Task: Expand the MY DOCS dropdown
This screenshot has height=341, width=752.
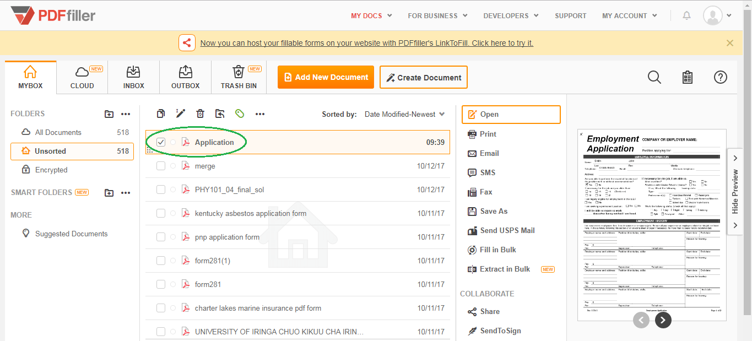Action: tap(371, 16)
